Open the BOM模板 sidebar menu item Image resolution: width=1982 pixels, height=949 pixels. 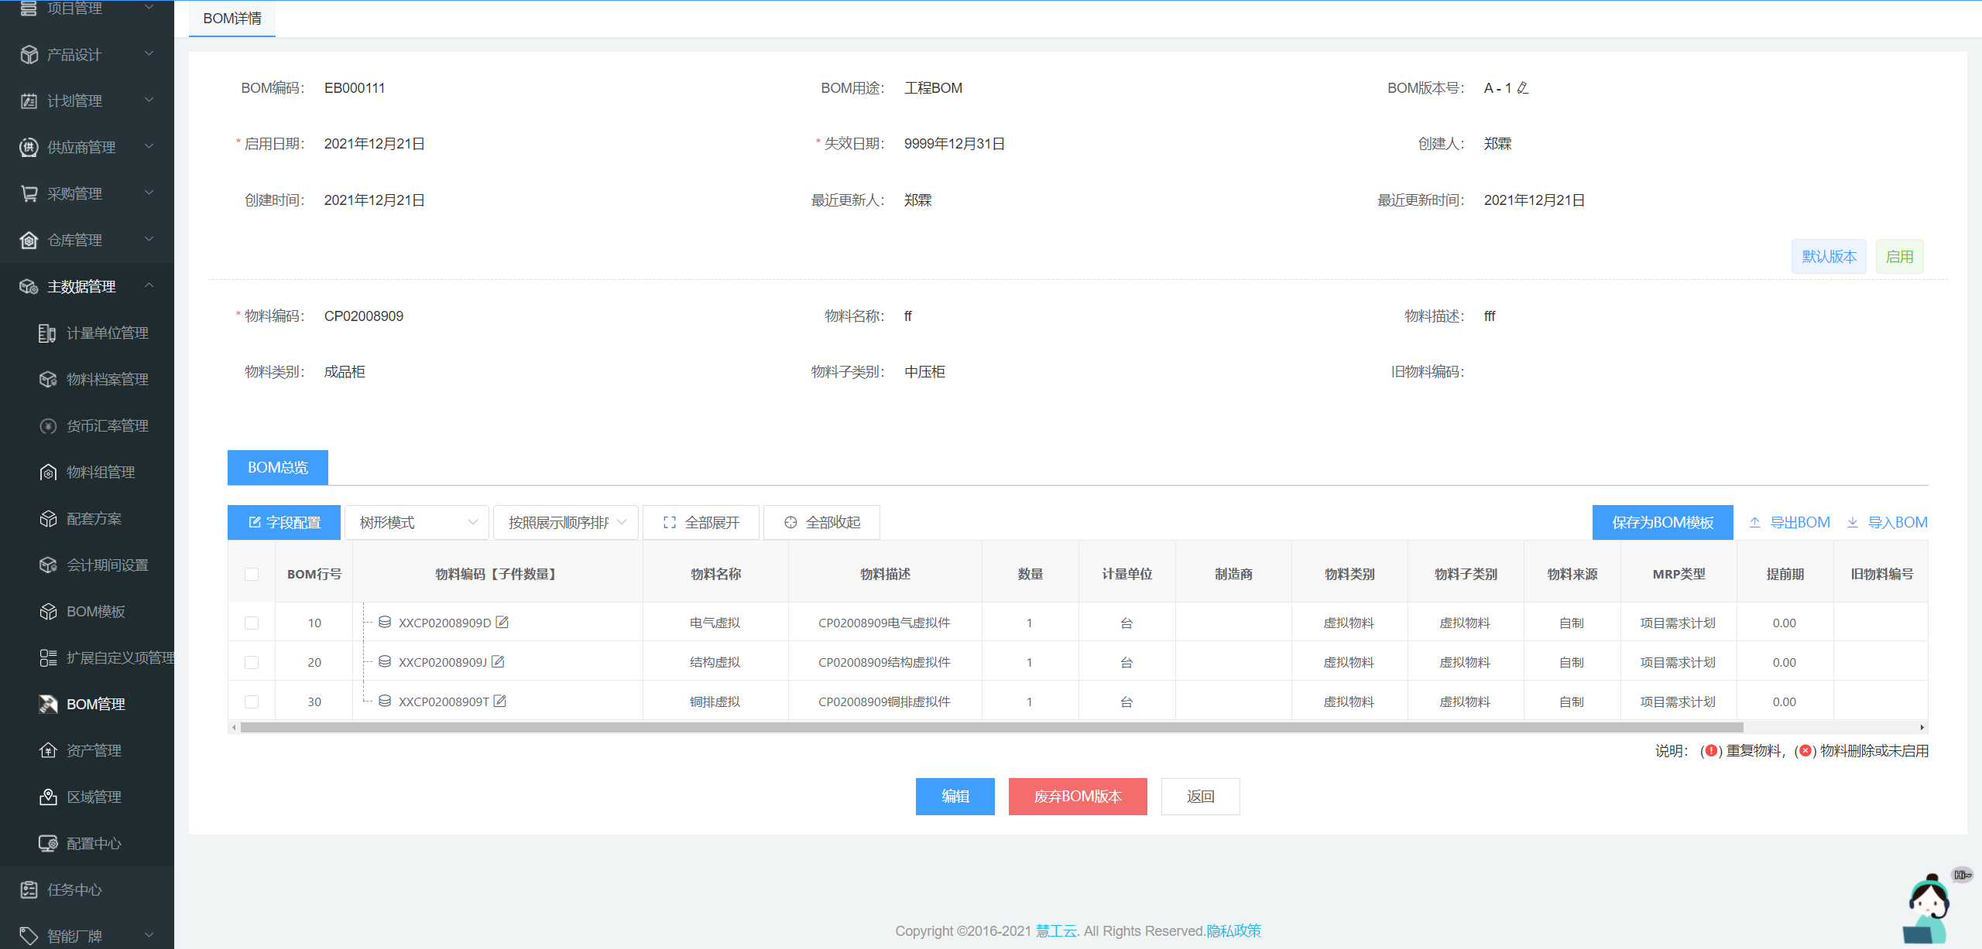coord(95,612)
